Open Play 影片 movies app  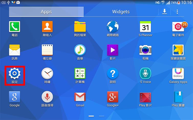145,97
